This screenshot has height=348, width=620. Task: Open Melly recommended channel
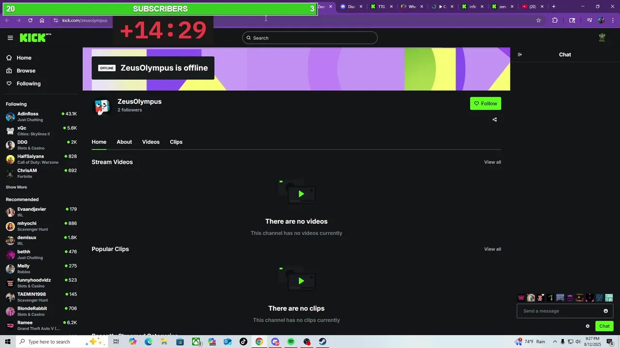click(x=41, y=269)
